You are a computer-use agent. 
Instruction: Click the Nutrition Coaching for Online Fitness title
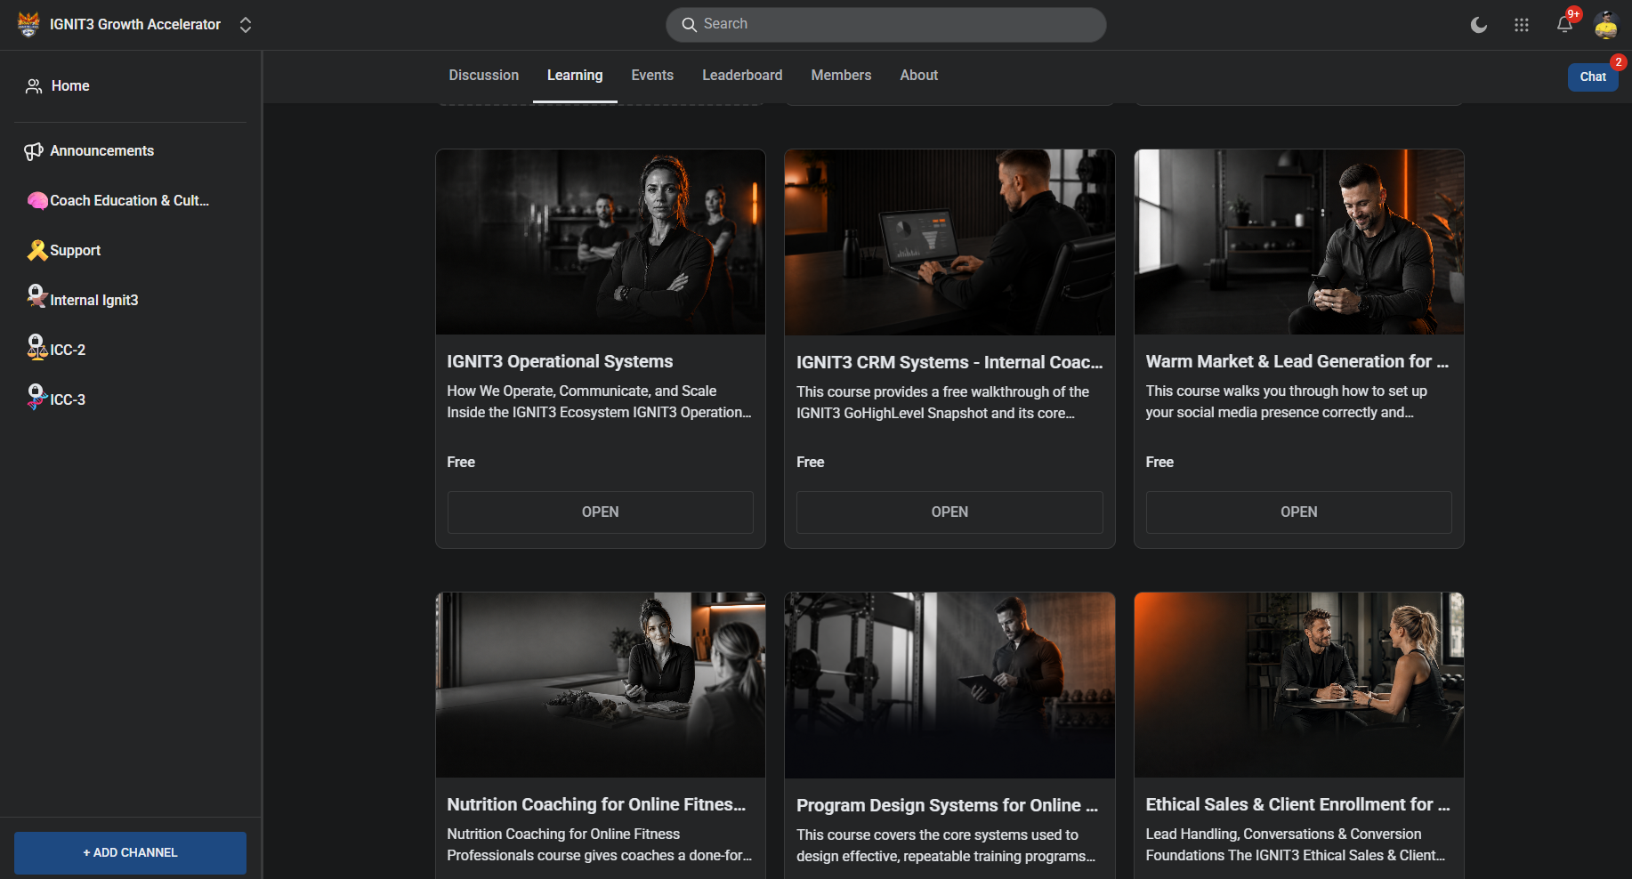click(596, 805)
